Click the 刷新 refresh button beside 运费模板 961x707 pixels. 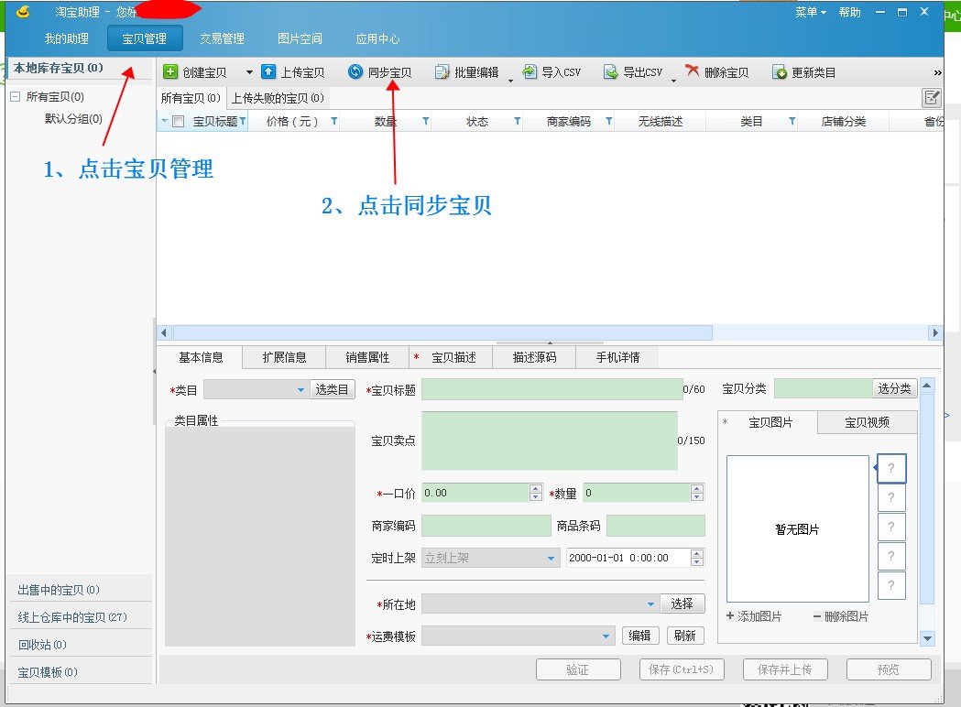point(684,635)
